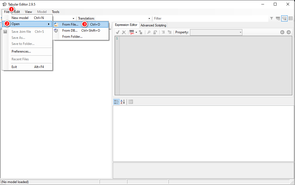Viewport: 295px width, 185px height.
Task: Click the empty property grid panel
Action: (203, 133)
